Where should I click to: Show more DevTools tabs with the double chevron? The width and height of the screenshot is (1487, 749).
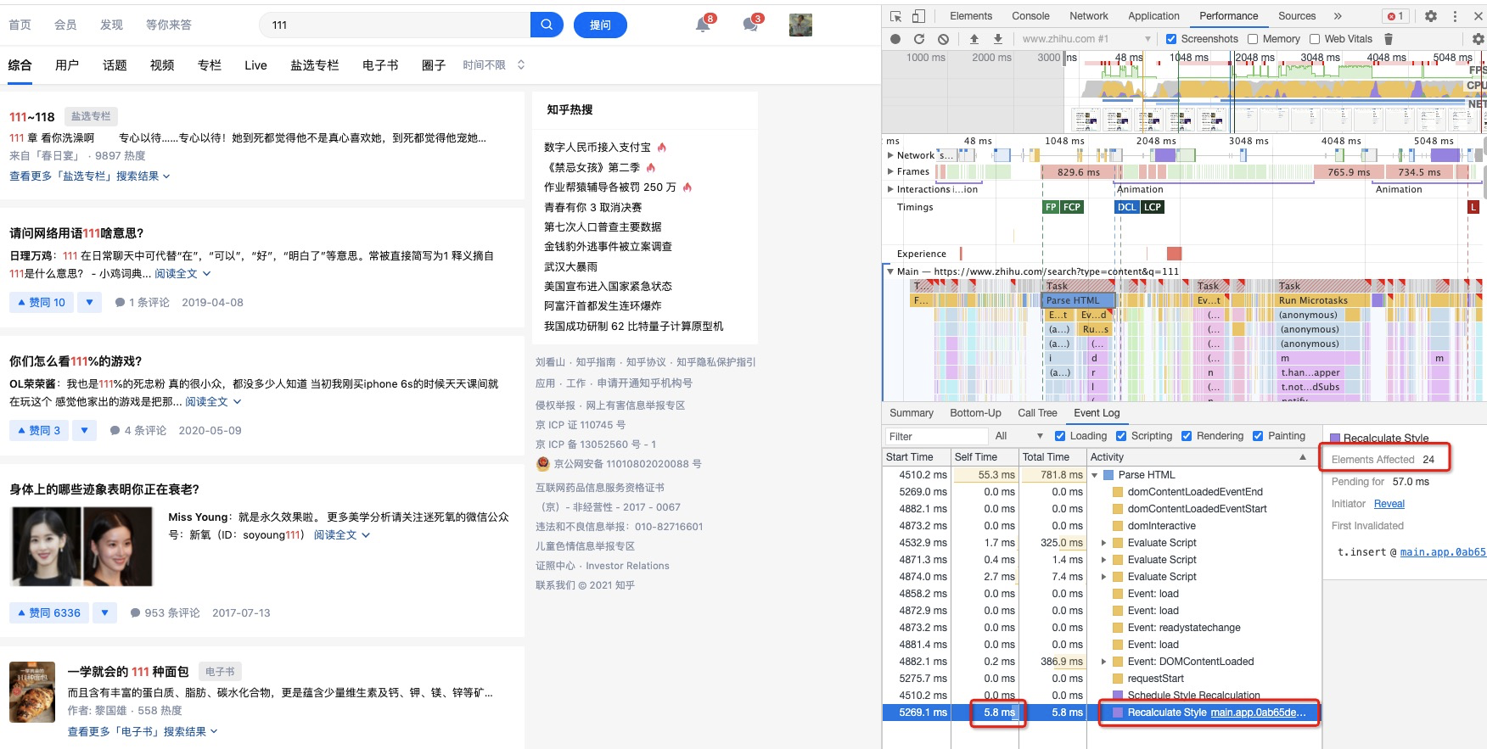(x=1338, y=16)
